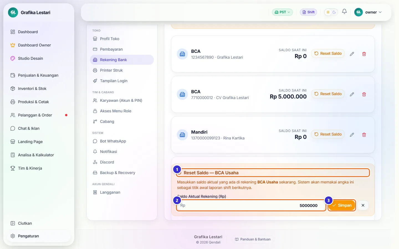Toggle the light/dark theme switch
Image resolution: width=399 pixels, height=249 pixels.
pos(331,12)
